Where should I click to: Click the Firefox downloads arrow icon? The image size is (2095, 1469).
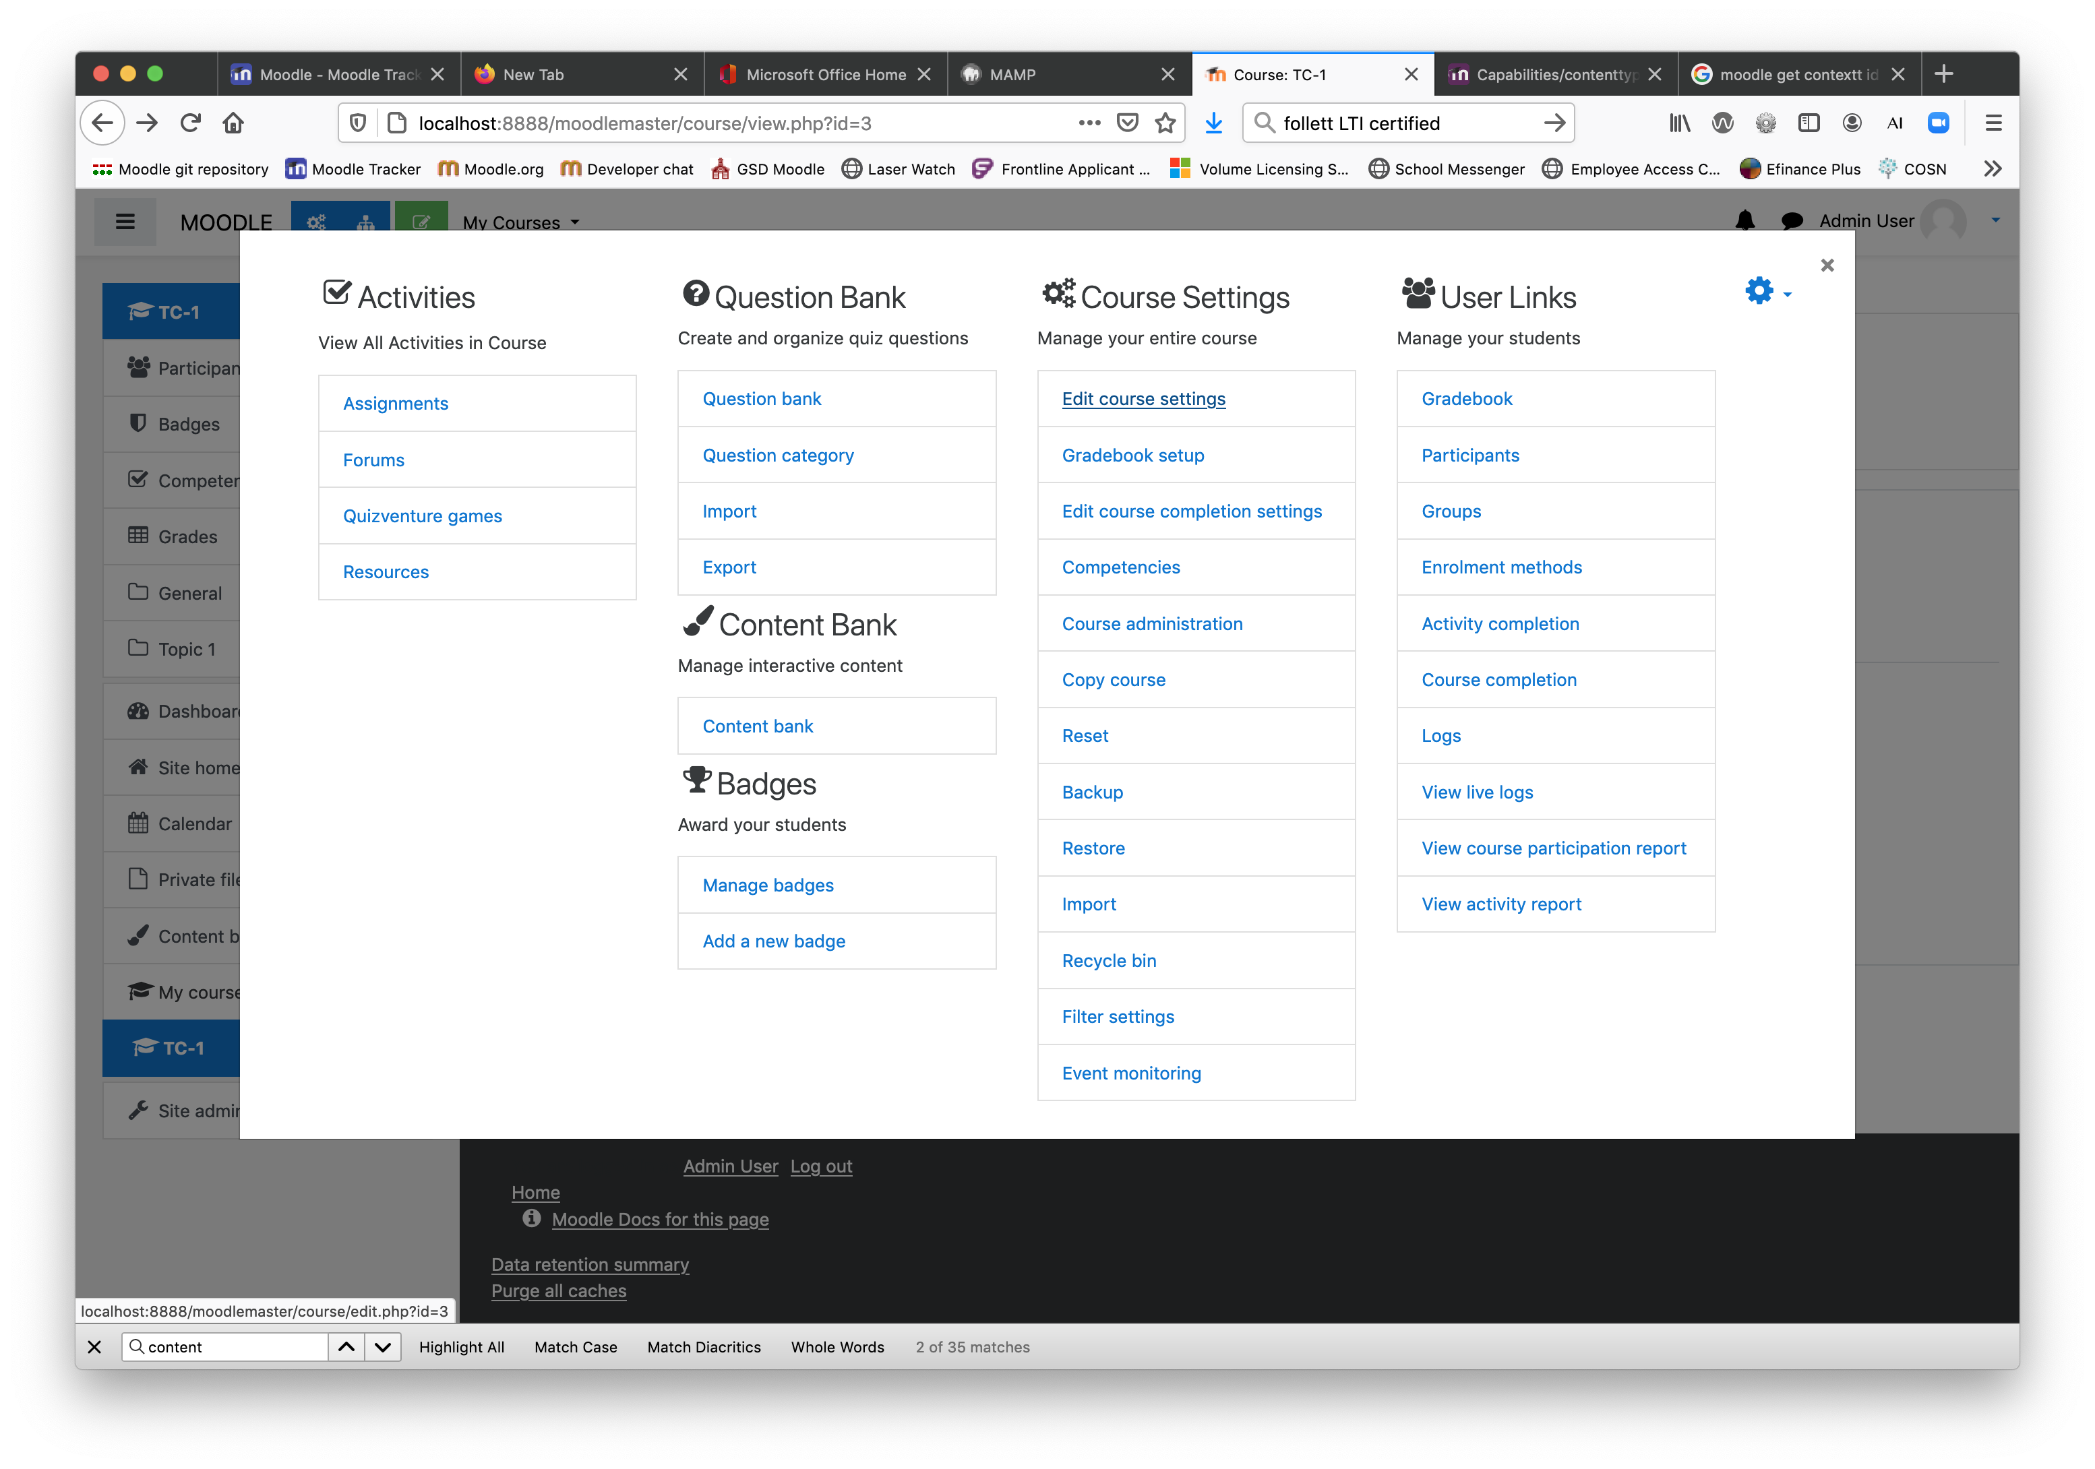point(1213,123)
